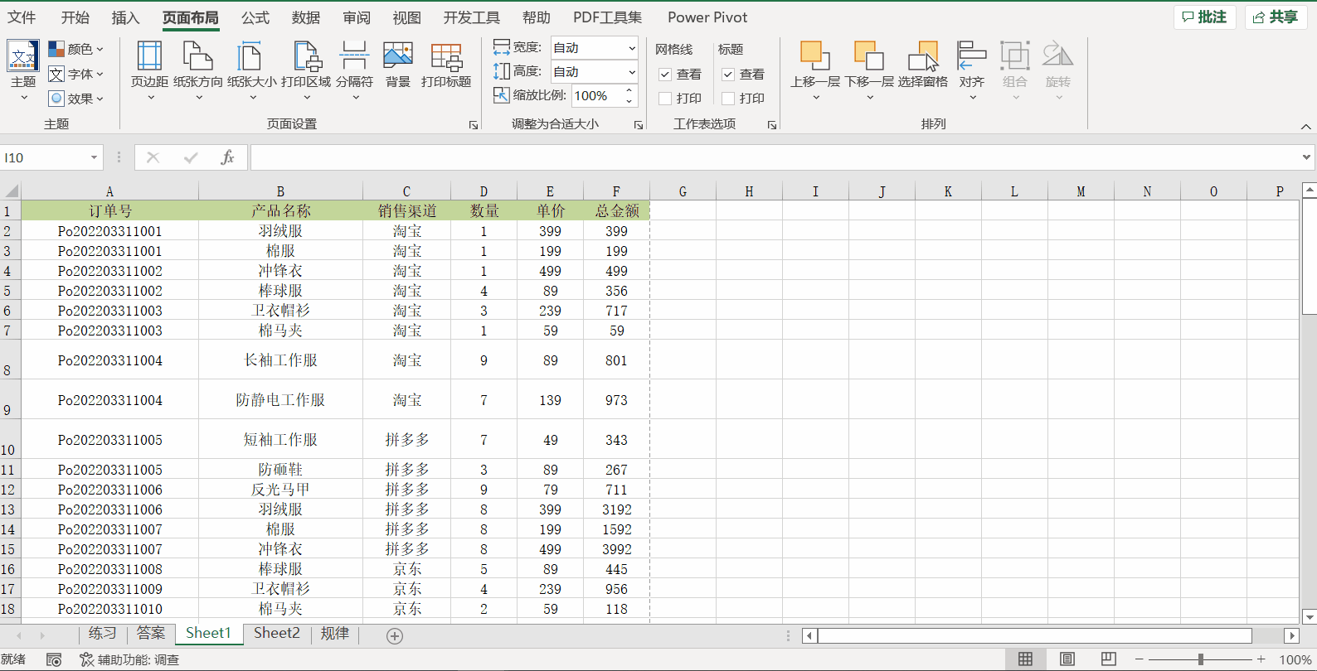Click the zoom slider handle in status bar
This screenshot has height=671, width=1317.
click(1200, 659)
